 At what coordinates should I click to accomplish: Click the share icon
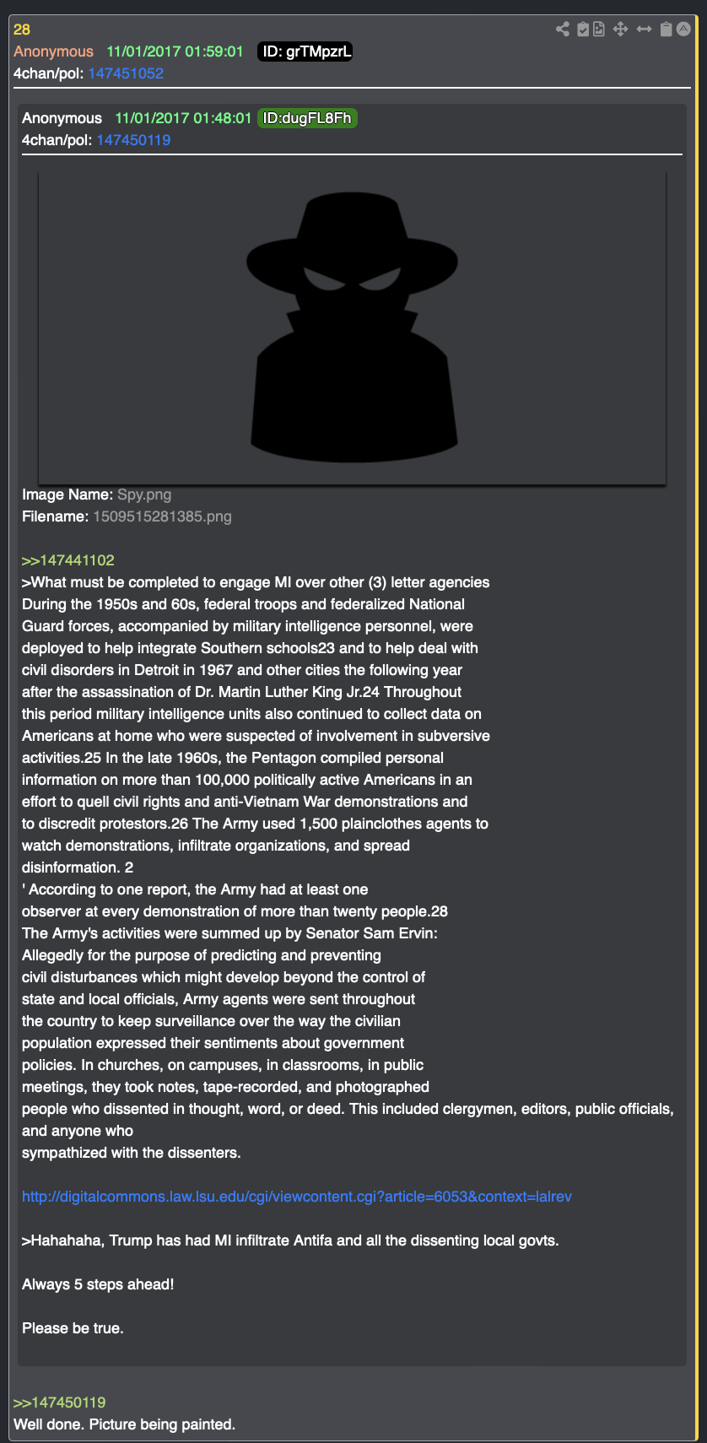563,30
